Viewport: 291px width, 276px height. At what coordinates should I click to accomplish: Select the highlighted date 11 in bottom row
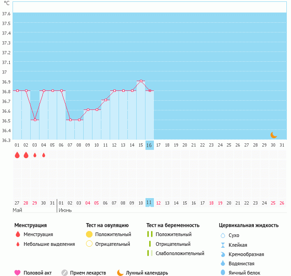[149, 203]
